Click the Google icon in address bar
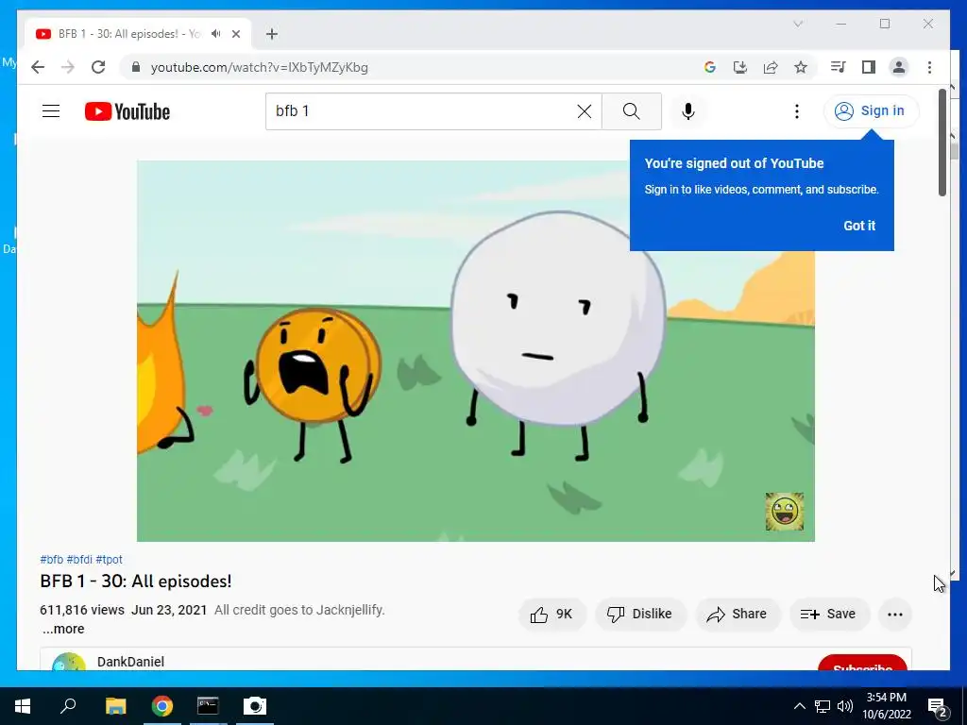 (710, 67)
